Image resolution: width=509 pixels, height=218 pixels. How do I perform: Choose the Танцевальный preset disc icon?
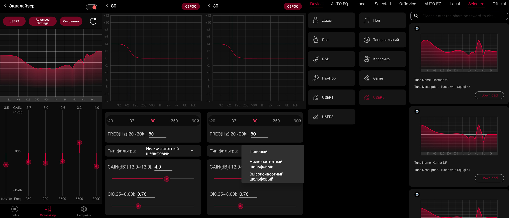(366, 40)
